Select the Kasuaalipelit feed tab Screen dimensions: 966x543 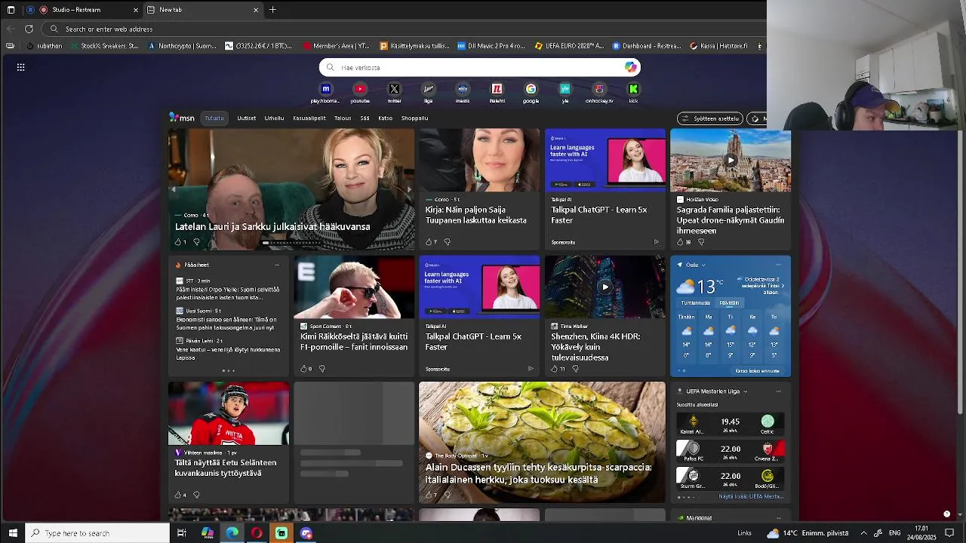tap(309, 118)
